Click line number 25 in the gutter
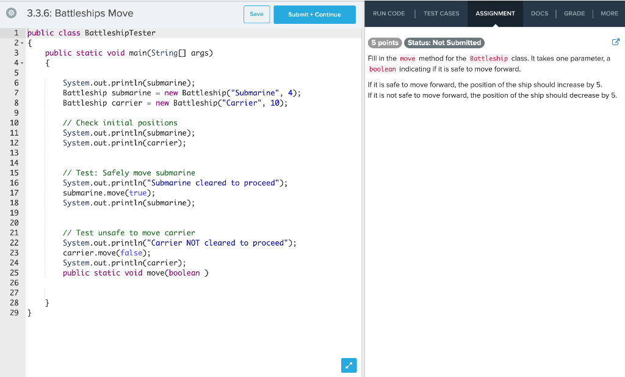This screenshot has height=377, width=625. [x=15, y=273]
